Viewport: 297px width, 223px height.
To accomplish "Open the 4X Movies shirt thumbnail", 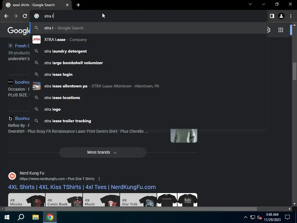I will click(x=26, y=200).
